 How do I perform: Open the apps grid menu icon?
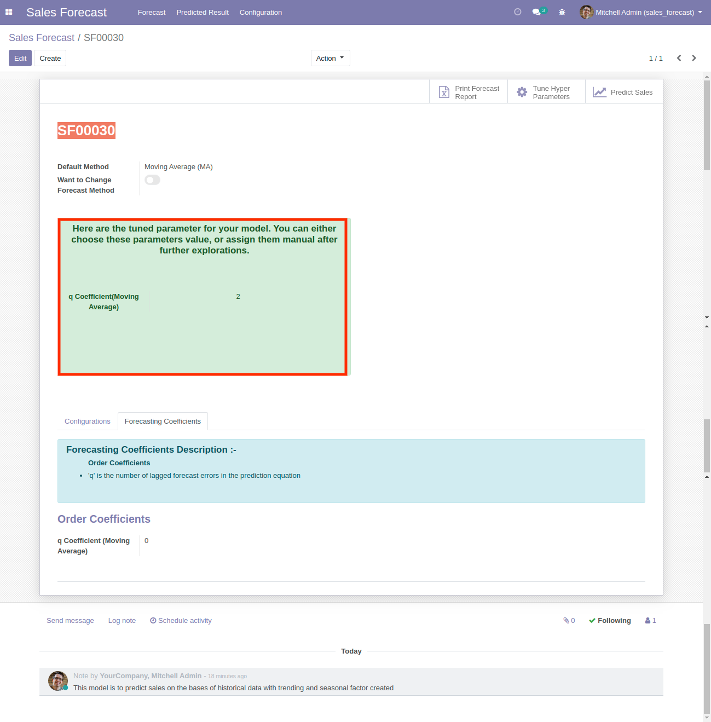point(9,12)
